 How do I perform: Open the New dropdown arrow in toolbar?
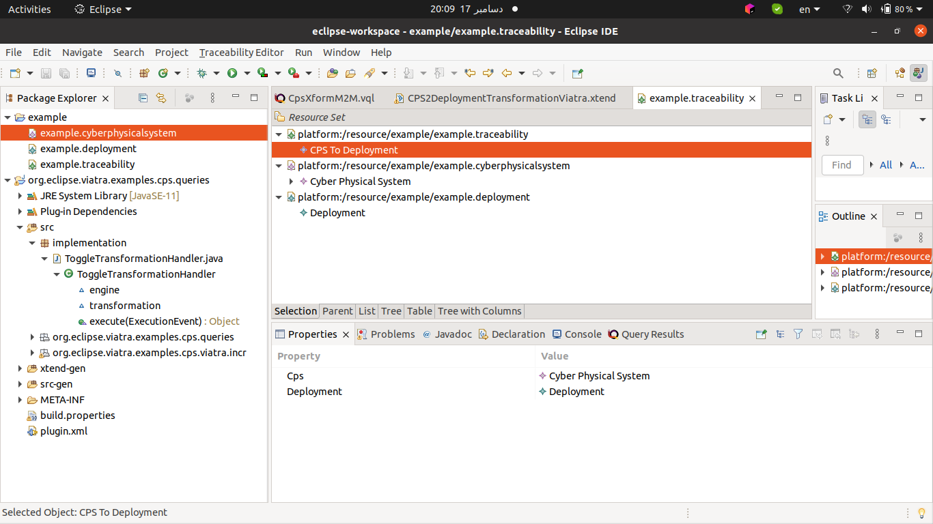[29, 73]
